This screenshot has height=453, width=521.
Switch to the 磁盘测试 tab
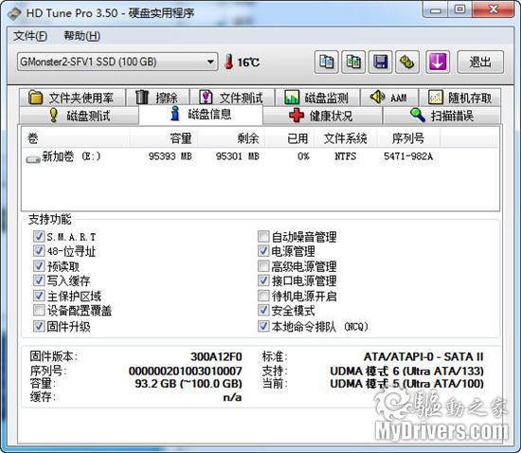point(79,116)
